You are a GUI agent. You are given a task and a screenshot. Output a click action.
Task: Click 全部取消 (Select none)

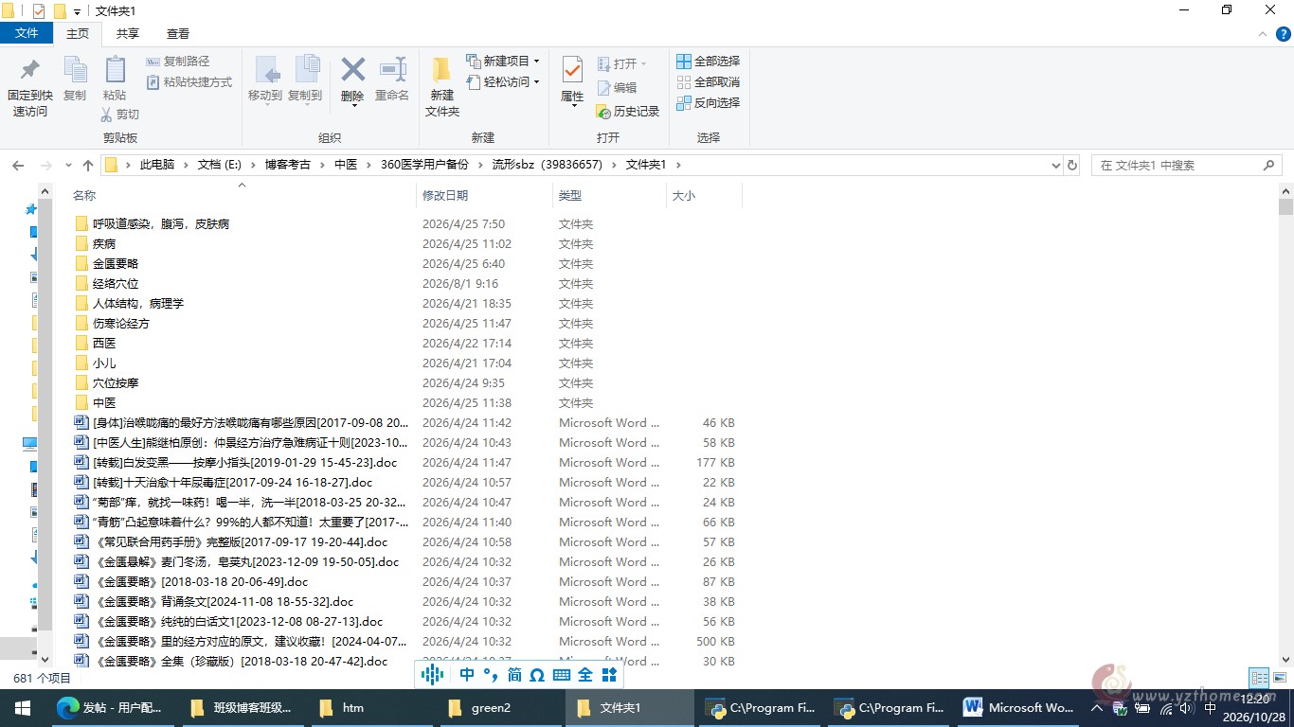[709, 82]
